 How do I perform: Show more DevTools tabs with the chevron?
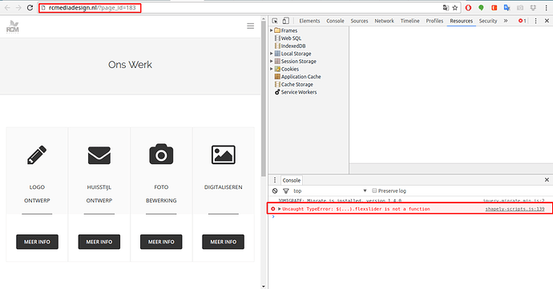(x=506, y=21)
